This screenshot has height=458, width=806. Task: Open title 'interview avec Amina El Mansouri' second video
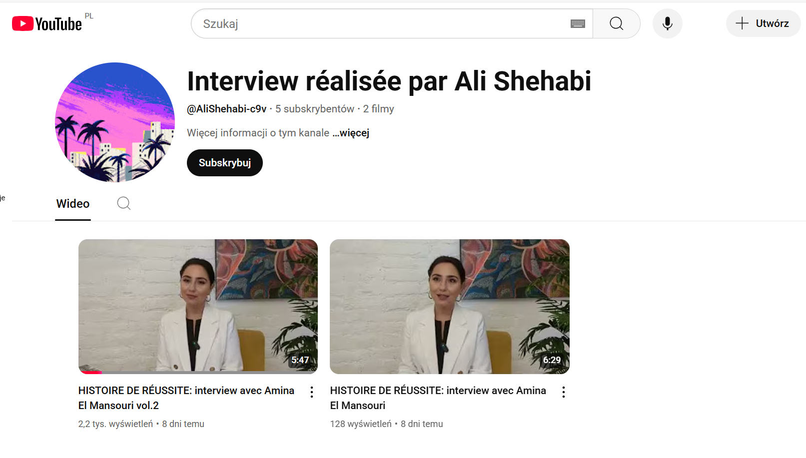pyautogui.click(x=438, y=398)
